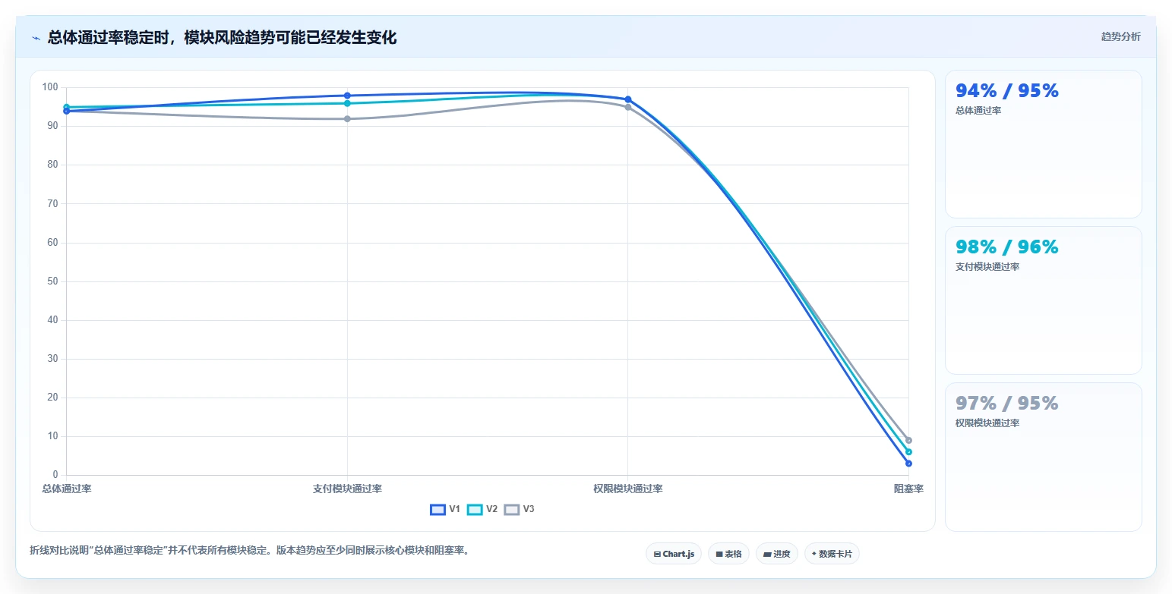This screenshot has height=594, width=1172.
Task: Click the 阻塞率 x-axis label
Action: point(908,489)
